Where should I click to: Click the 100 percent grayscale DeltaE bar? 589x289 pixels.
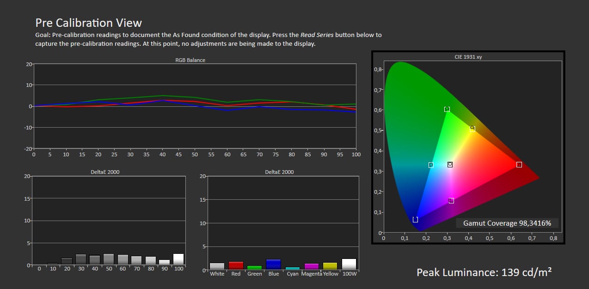(178, 259)
